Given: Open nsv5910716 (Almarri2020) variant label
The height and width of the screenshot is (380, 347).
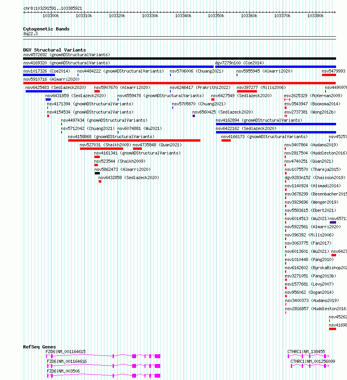Looking at the screenshot, I should (x=51, y=80).
